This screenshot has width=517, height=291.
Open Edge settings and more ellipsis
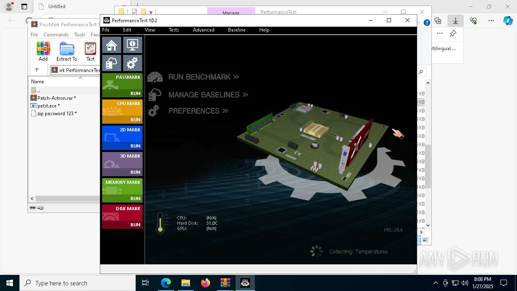[x=491, y=21]
